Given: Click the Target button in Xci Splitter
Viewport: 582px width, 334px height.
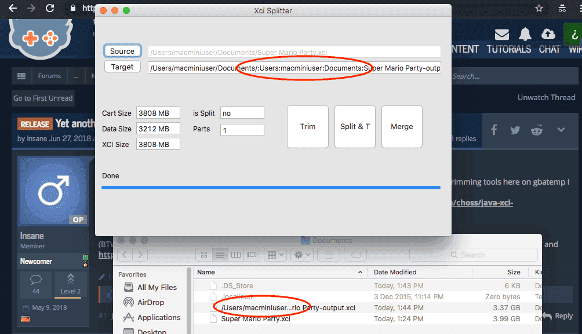Looking at the screenshot, I should click(x=122, y=67).
